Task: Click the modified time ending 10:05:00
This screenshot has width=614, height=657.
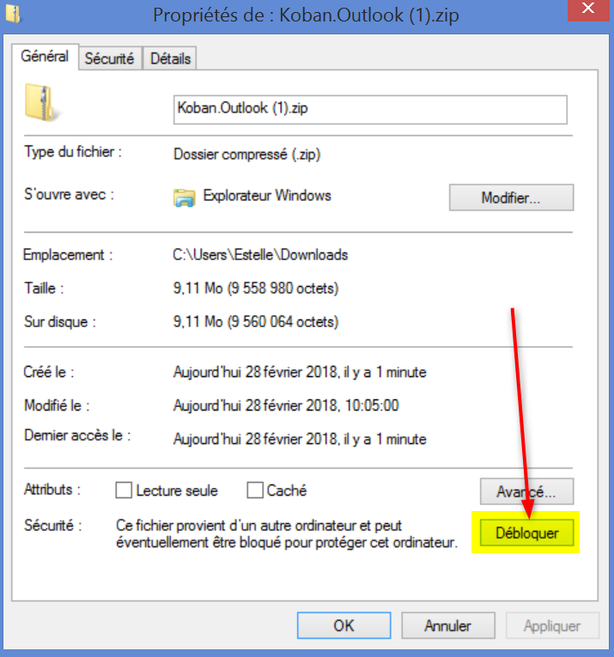Action: click(x=286, y=405)
